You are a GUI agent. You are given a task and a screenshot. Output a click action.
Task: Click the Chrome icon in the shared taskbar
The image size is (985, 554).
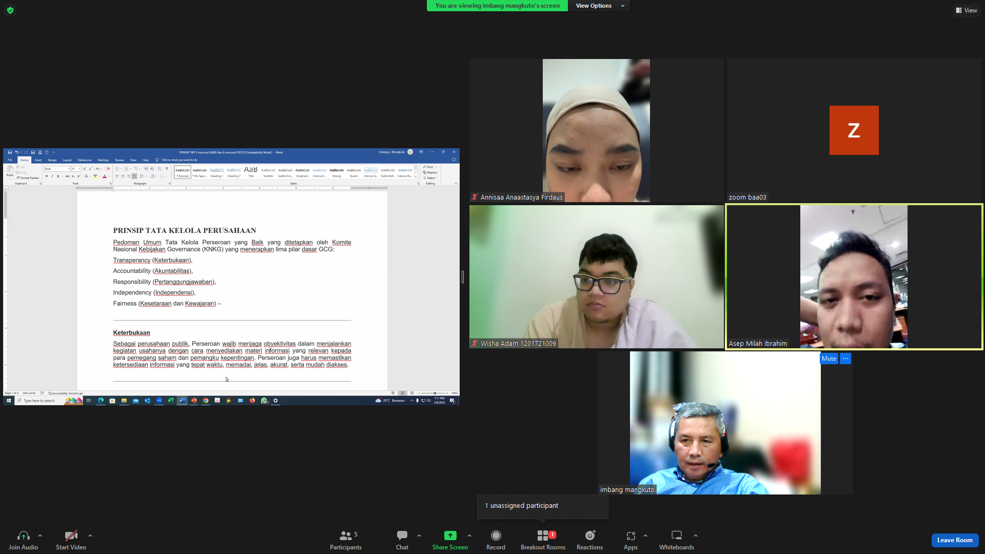tap(206, 401)
